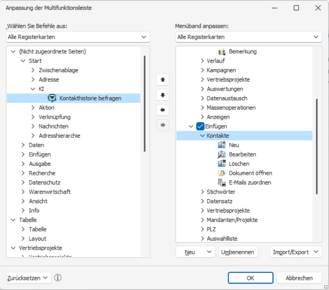Click the Löschen contact icon
The image size is (329, 290).
[222, 164]
